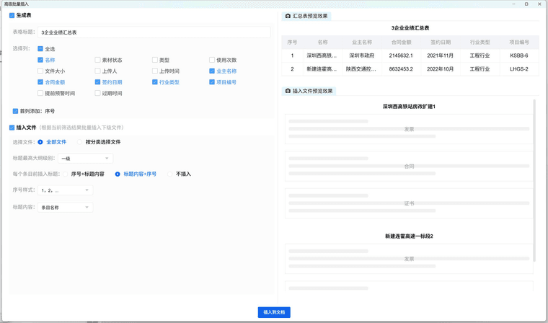Uncheck the 行业类型 column checkbox
The image size is (548, 323).
click(x=155, y=82)
